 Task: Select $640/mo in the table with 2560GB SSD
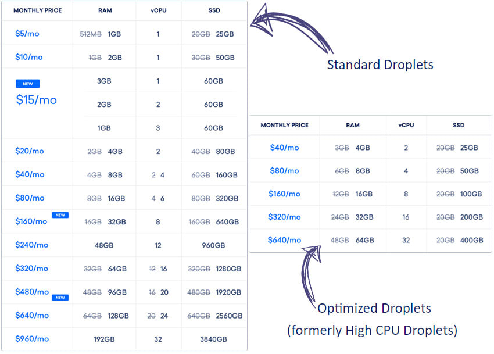tap(32, 316)
